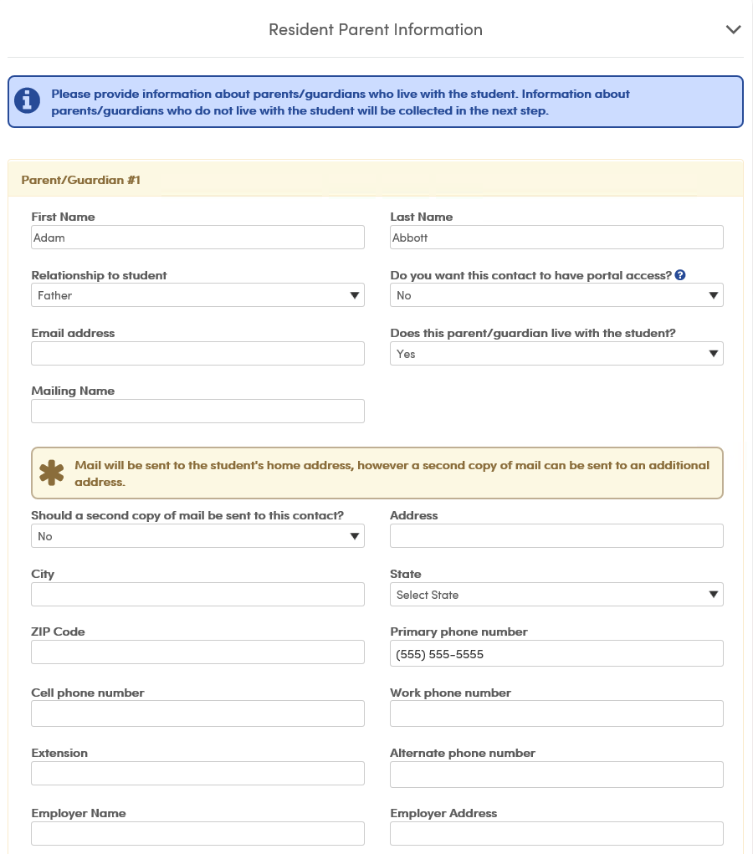Image resolution: width=753 pixels, height=854 pixels.
Task: Open the lives with student dropdown
Action: (556, 354)
